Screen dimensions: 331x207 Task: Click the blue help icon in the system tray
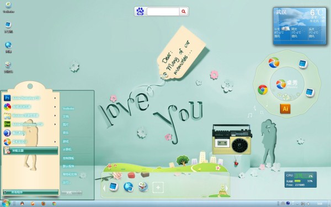[x=288, y=203]
